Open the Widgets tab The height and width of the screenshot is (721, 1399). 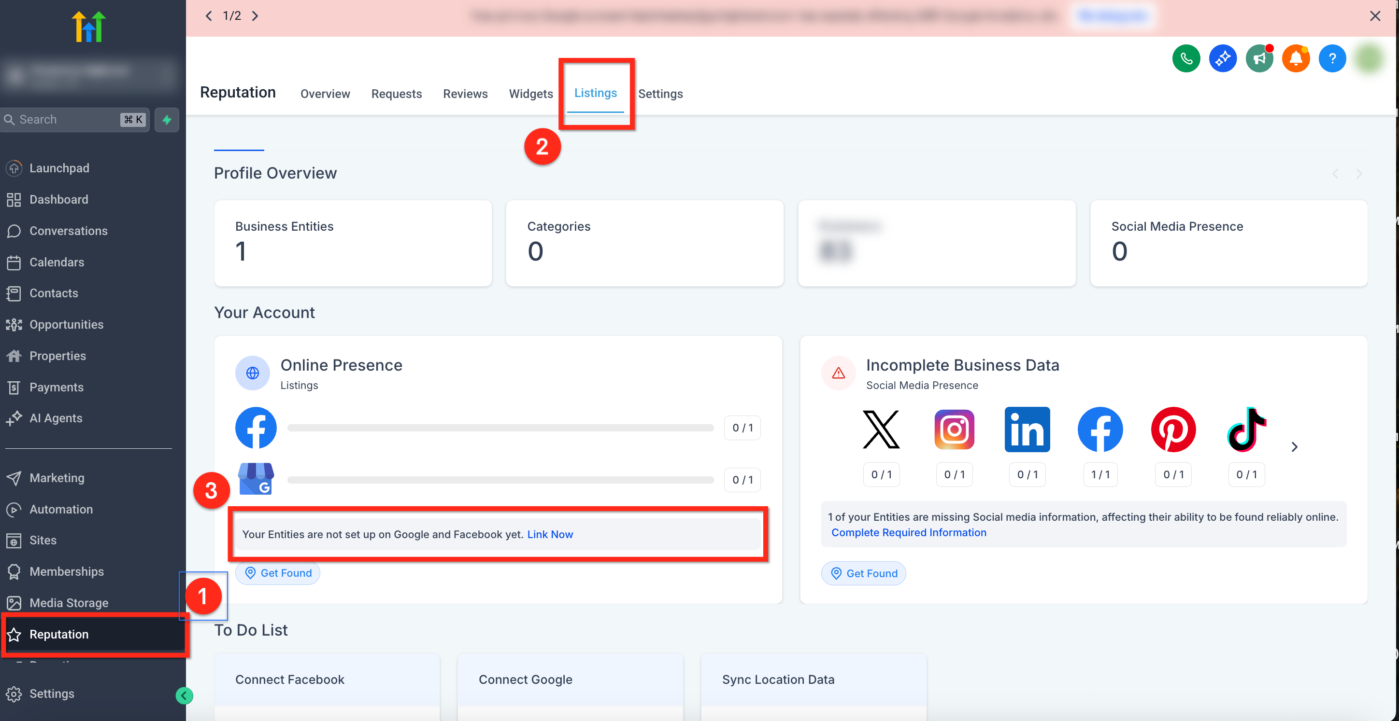point(530,94)
